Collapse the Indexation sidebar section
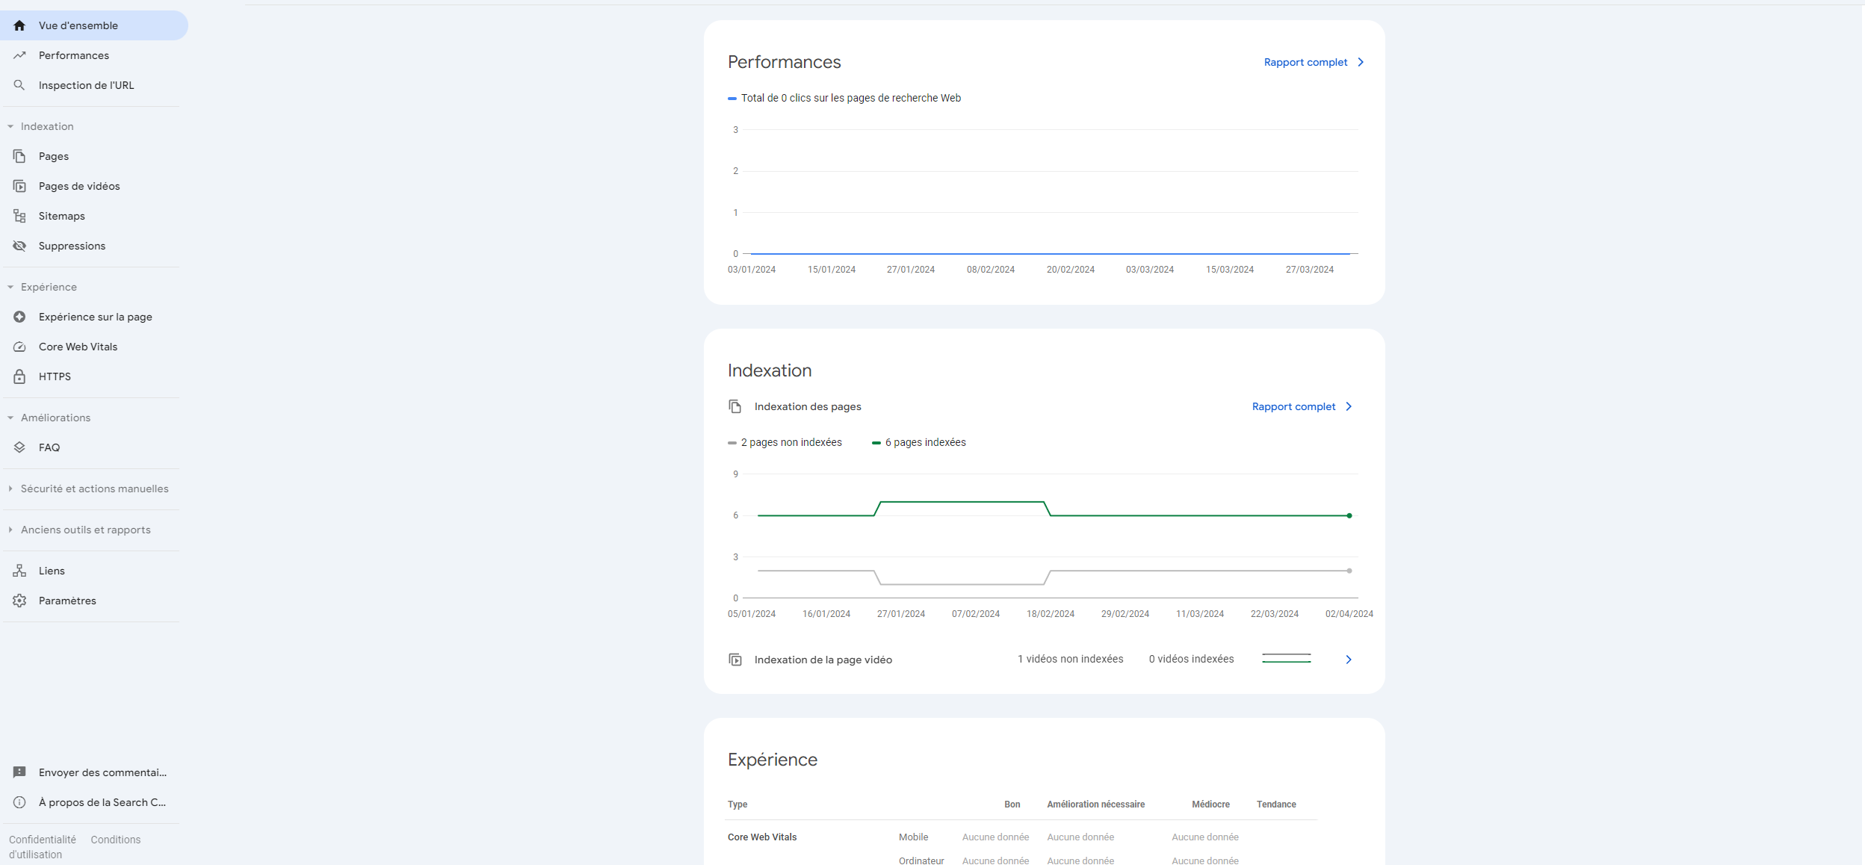 (10, 126)
